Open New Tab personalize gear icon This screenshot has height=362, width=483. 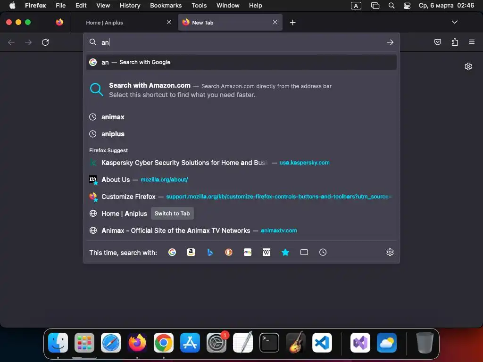[x=468, y=66]
